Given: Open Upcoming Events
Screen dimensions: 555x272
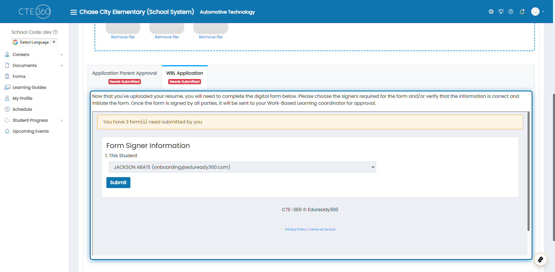Looking at the screenshot, I should coord(31,131).
